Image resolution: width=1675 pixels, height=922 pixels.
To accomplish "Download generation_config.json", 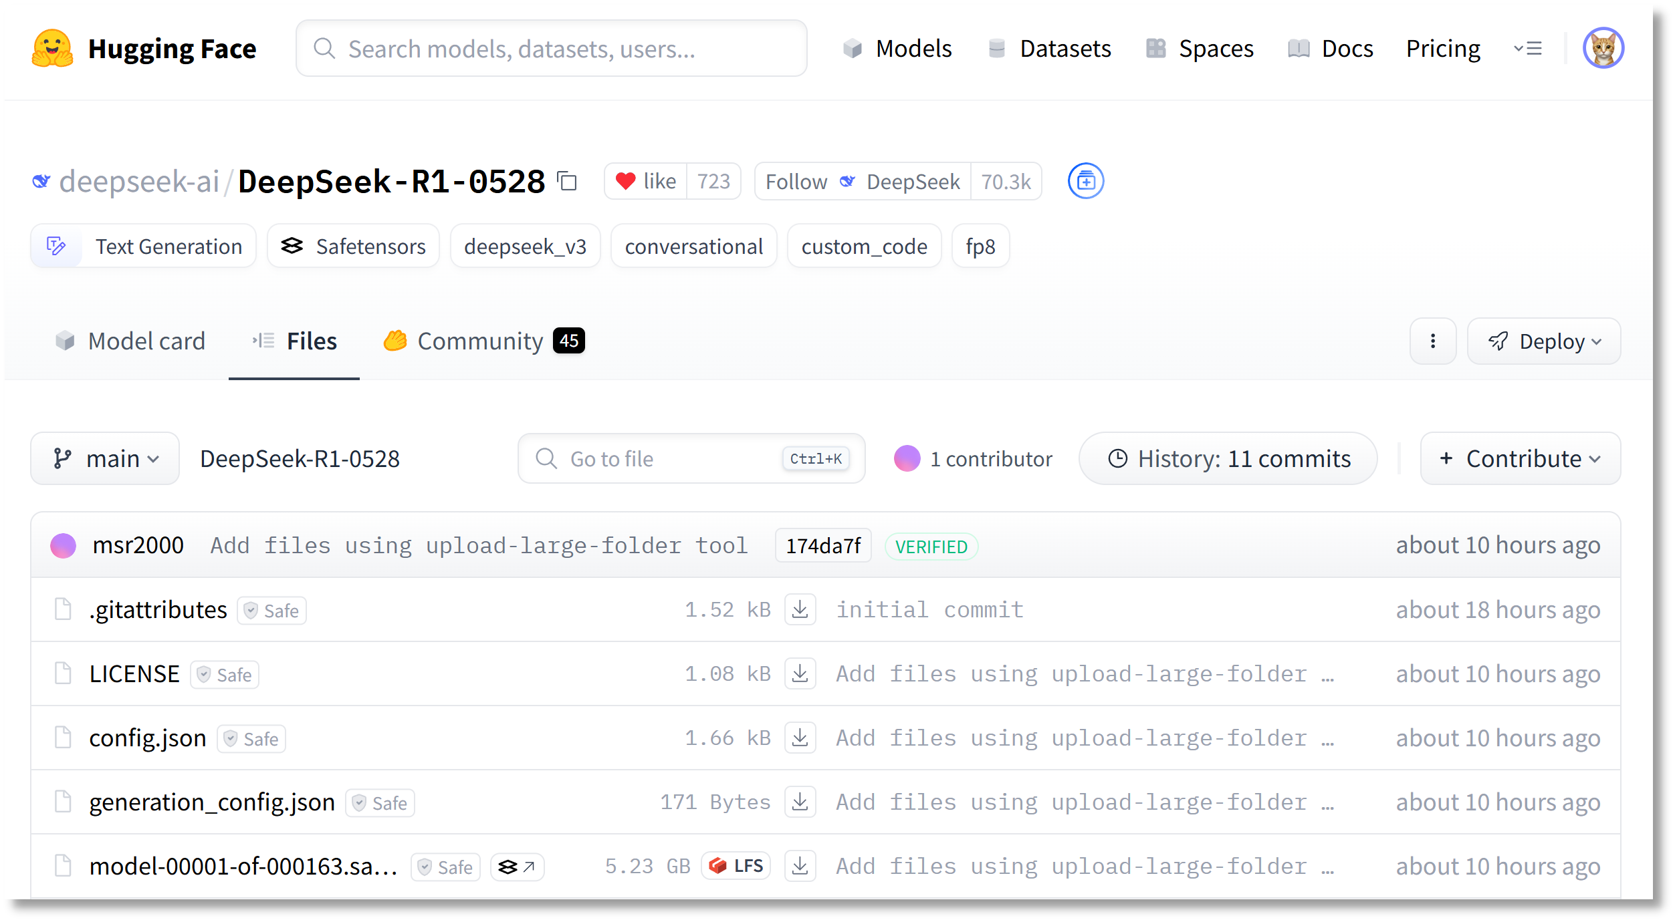I will click(800, 802).
